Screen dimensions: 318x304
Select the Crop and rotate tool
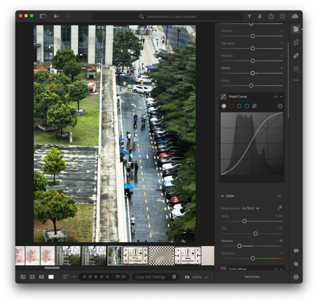coord(296,42)
